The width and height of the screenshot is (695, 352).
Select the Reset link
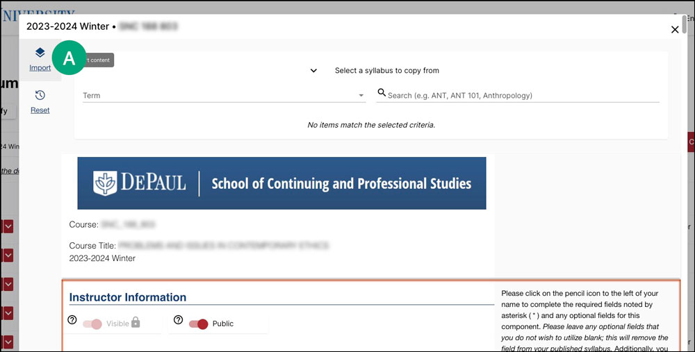[40, 110]
